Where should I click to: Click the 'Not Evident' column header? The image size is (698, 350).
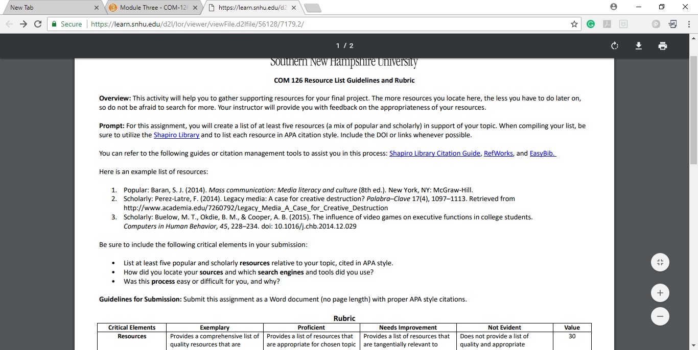pyautogui.click(x=504, y=328)
